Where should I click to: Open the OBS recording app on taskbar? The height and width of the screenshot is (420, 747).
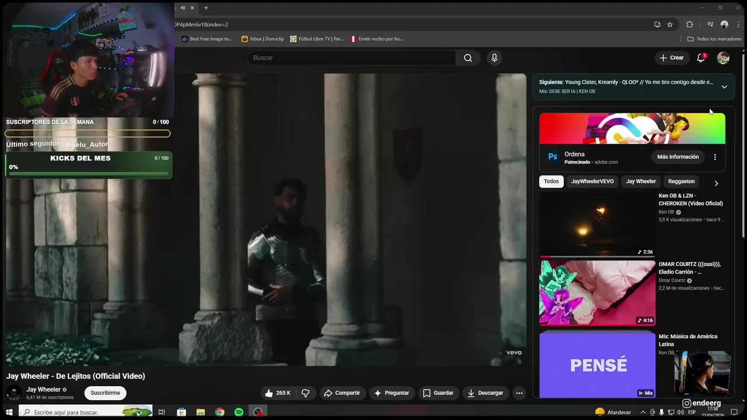(x=258, y=412)
